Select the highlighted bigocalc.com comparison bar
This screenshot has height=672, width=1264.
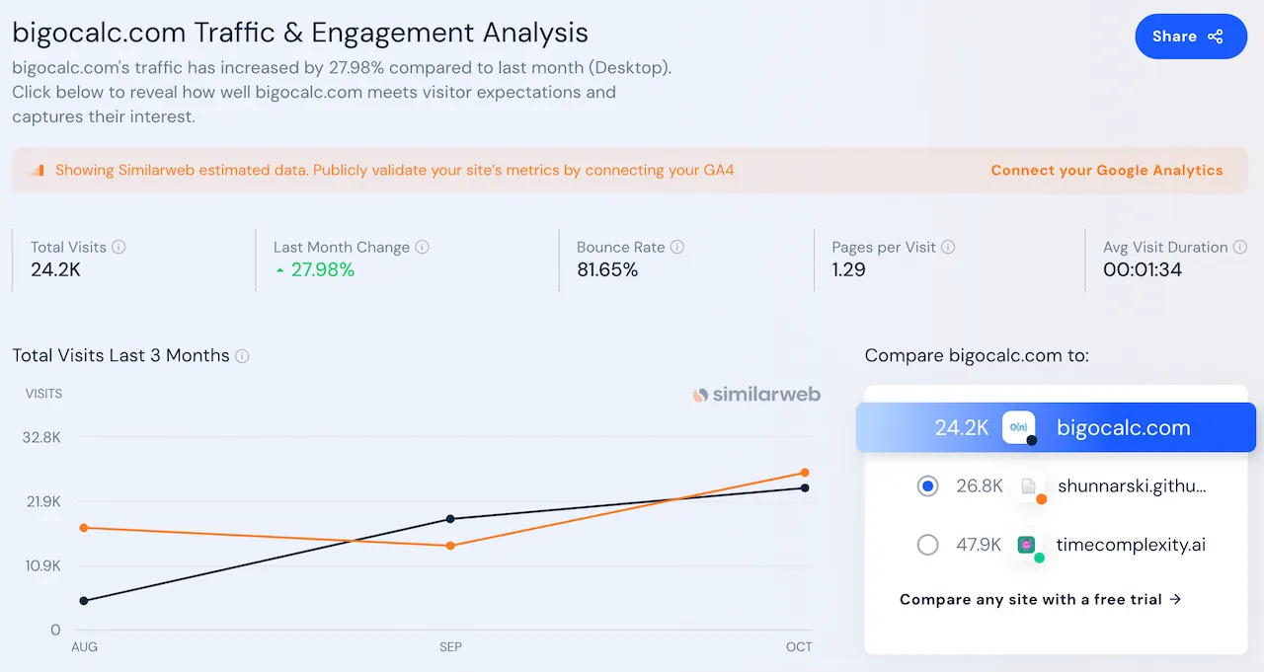point(1055,427)
